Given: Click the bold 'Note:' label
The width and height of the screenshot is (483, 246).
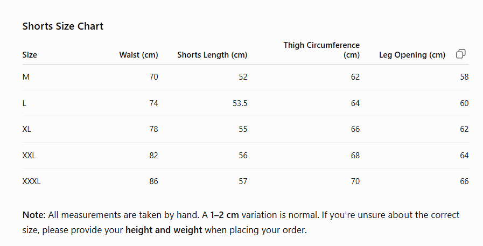Looking at the screenshot, I should click(x=34, y=215).
